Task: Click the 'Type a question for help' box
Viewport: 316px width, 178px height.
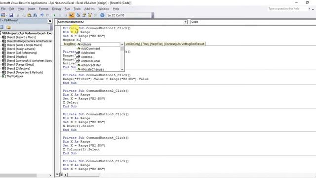Action: tap(287, 9)
